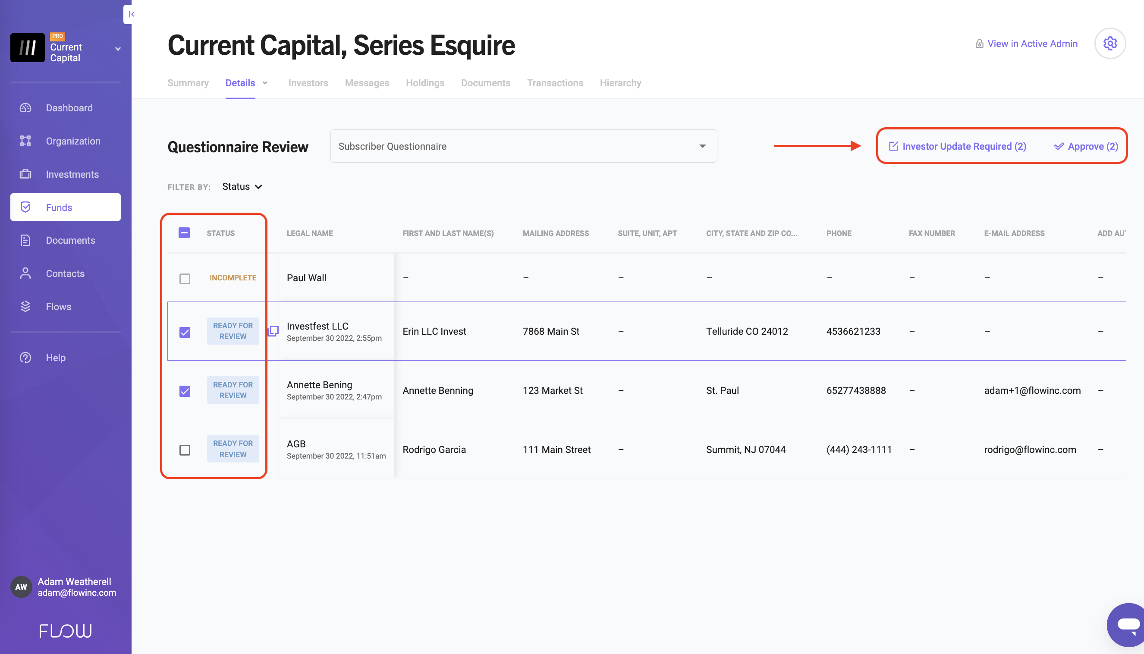The width and height of the screenshot is (1144, 654).
Task: Click the Investments briefcase icon
Action: pyautogui.click(x=25, y=174)
